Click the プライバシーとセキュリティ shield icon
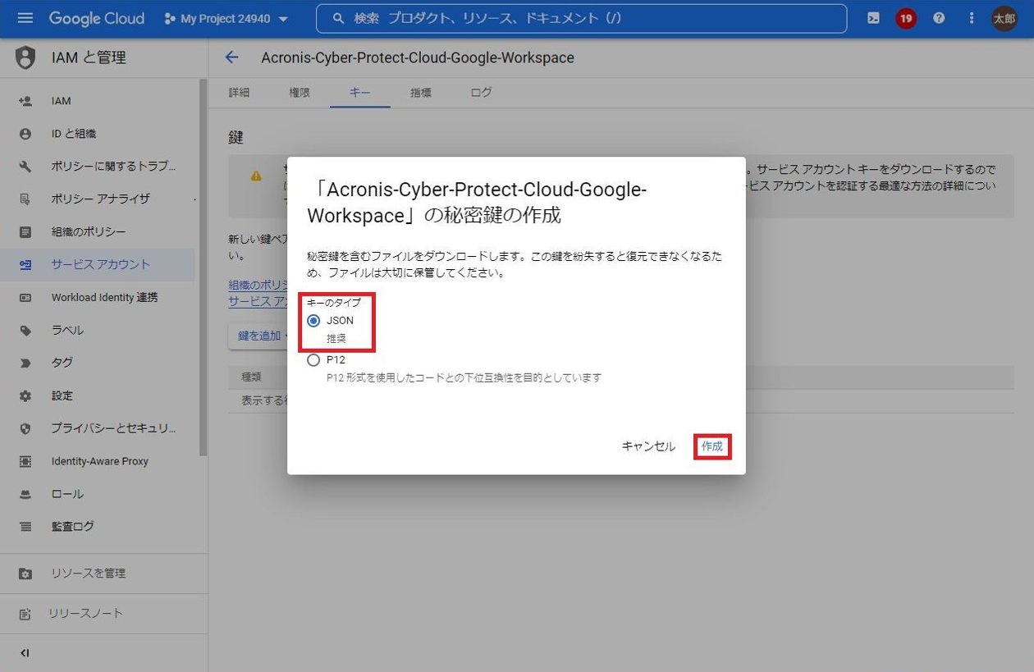This screenshot has height=672, width=1034. click(x=25, y=428)
